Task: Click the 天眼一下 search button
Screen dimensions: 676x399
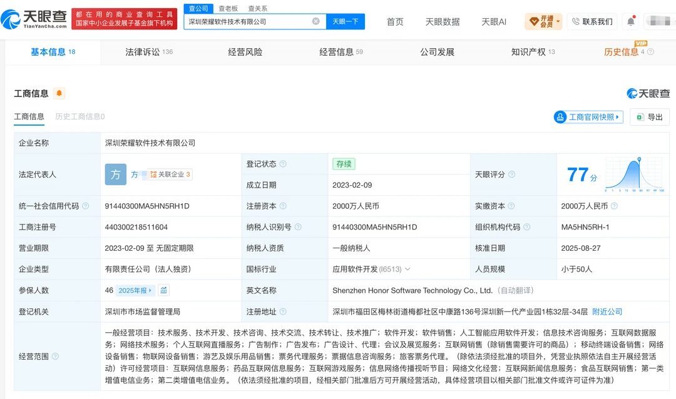Action: point(346,21)
